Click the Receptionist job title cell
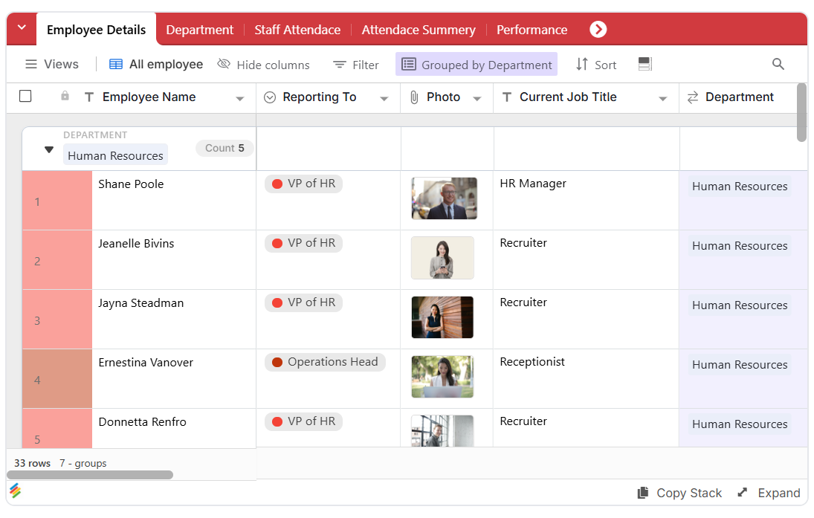This screenshot has height=518, width=814. (586, 378)
